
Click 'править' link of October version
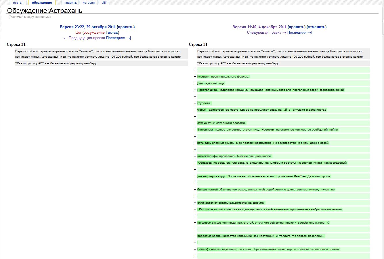(126, 27)
